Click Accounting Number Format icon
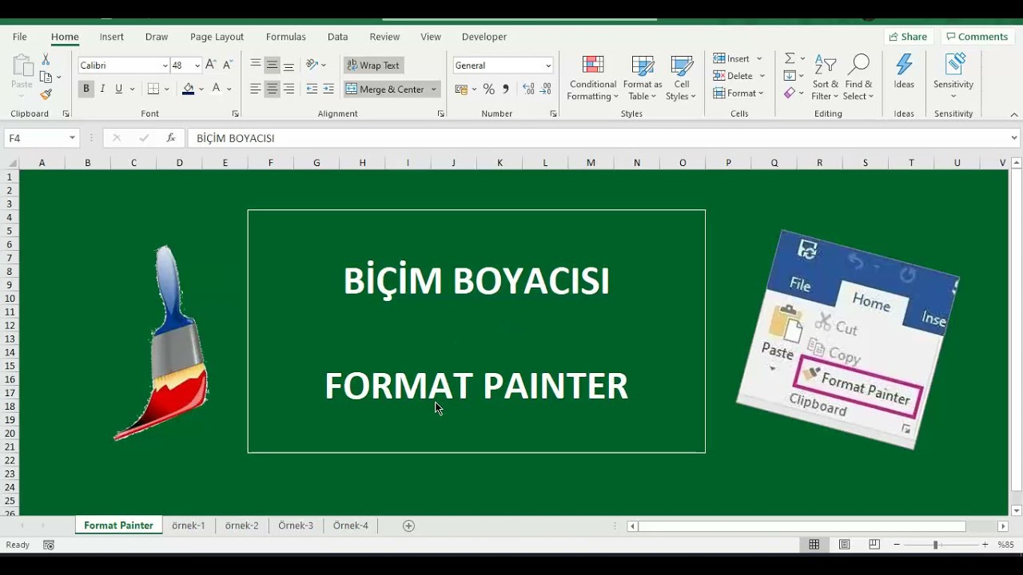Viewport: 1023px width, 575px height. pyautogui.click(x=461, y=89)
